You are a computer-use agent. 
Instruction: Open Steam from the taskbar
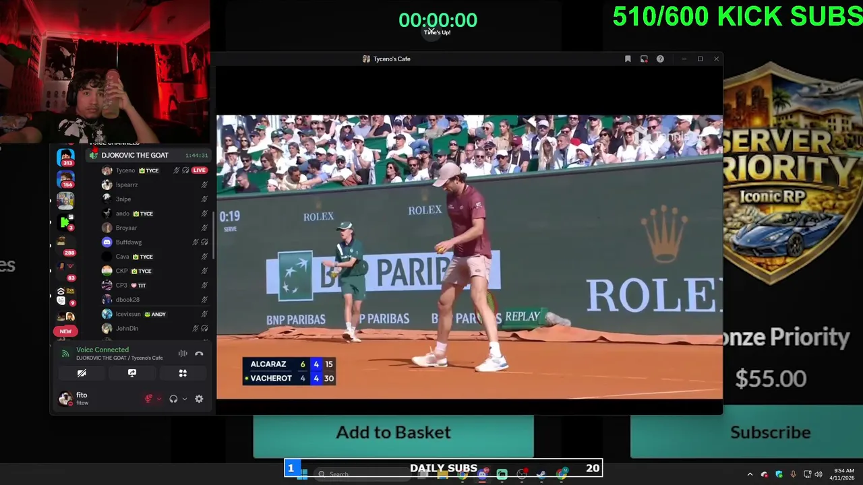coord(541,474)
